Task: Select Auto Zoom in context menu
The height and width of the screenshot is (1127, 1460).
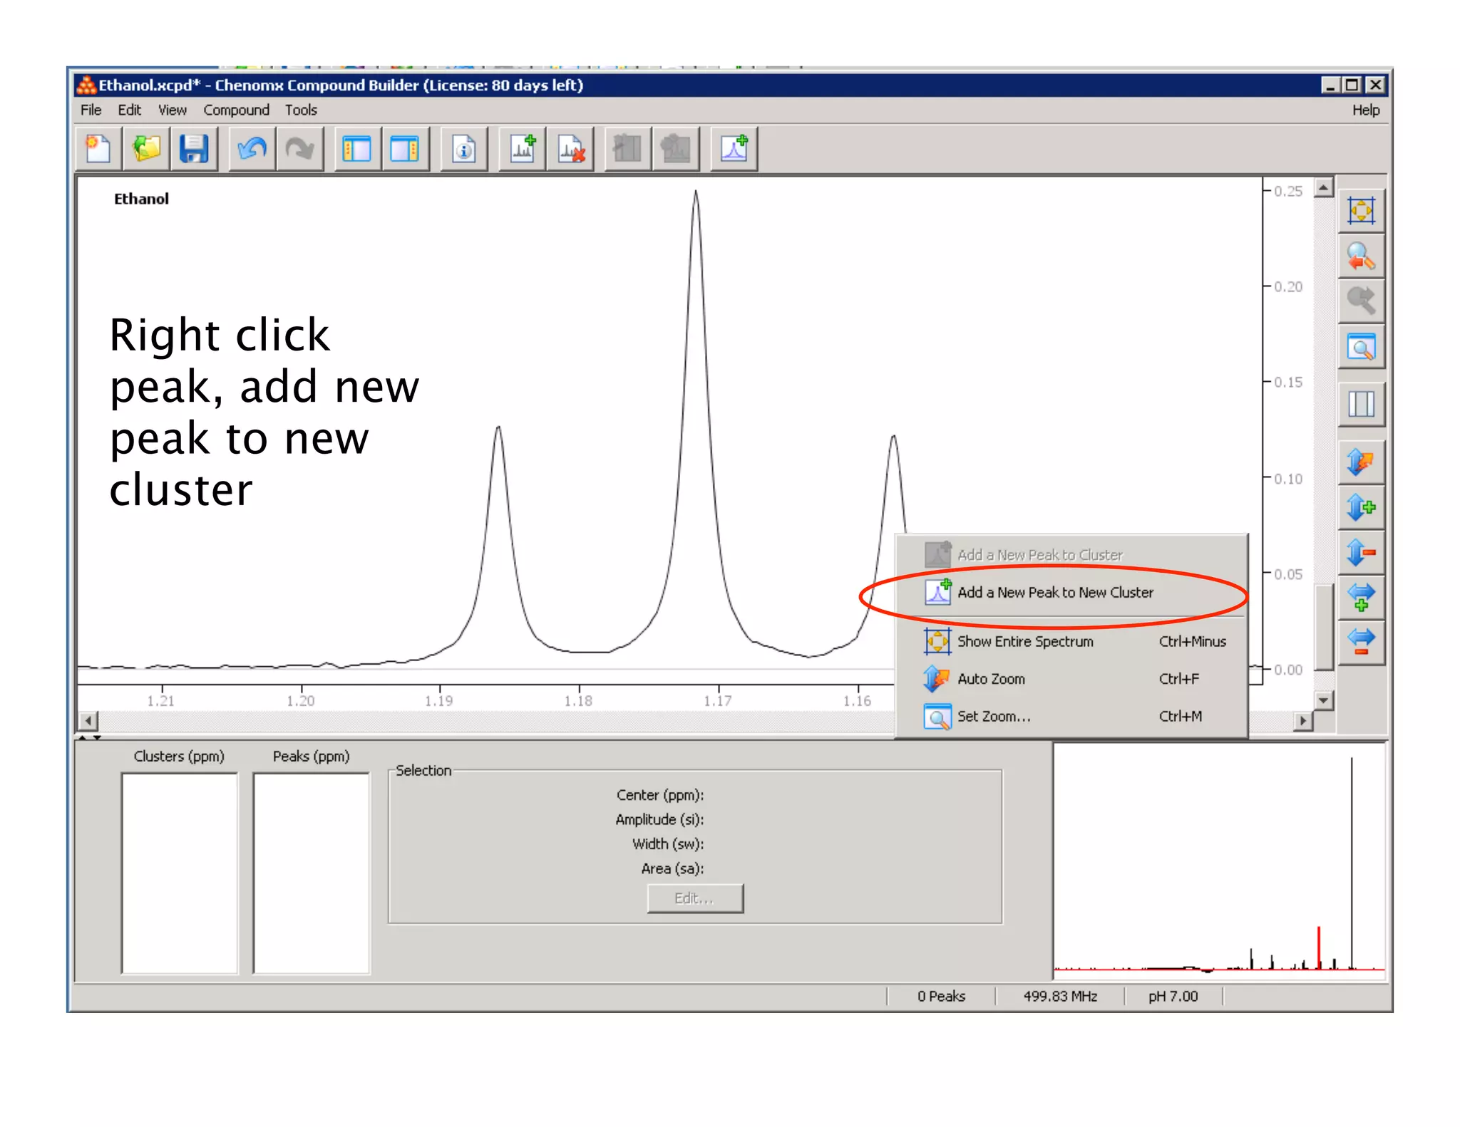Action: [x=1071, y=679]
